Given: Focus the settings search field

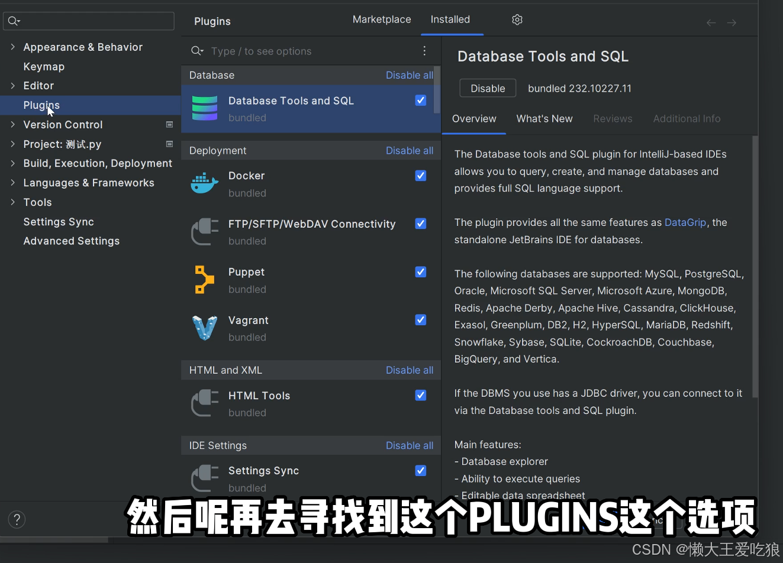Looking at the screenshot, I should click(89, 21).
